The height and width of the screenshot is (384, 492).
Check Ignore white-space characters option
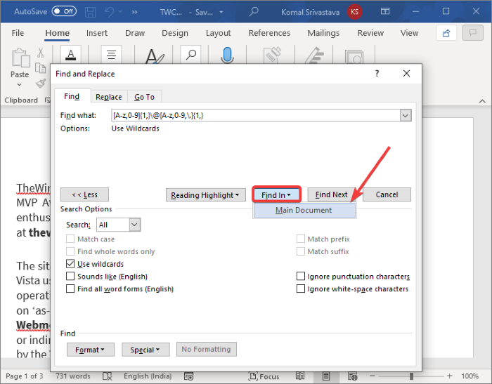coord(301,289)
